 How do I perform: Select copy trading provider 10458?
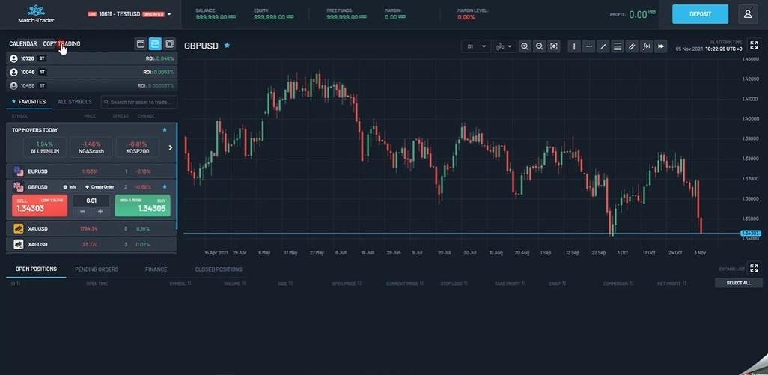(x=91, y=85)
